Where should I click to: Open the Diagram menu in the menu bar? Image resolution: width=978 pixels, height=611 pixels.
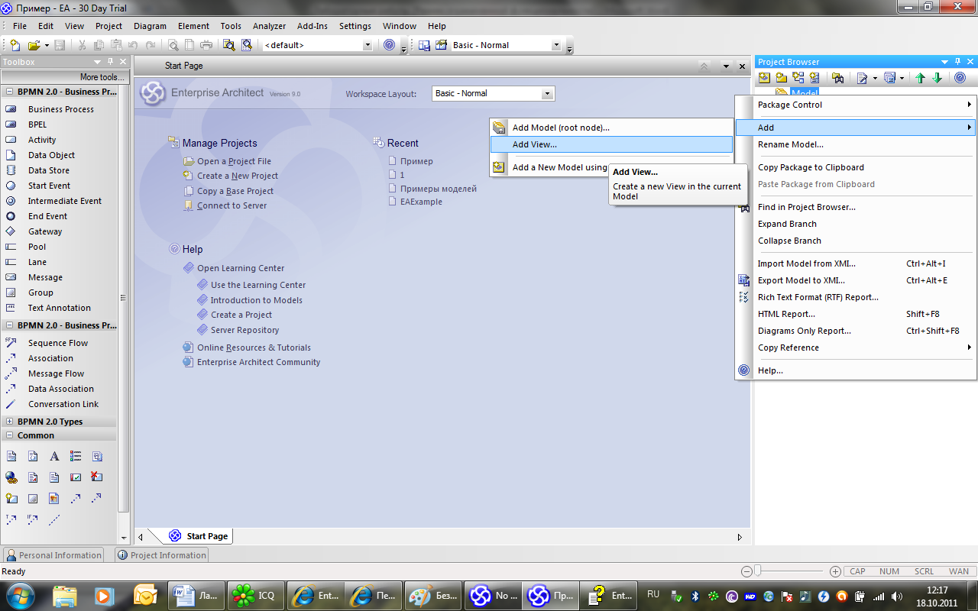point(150,26)
